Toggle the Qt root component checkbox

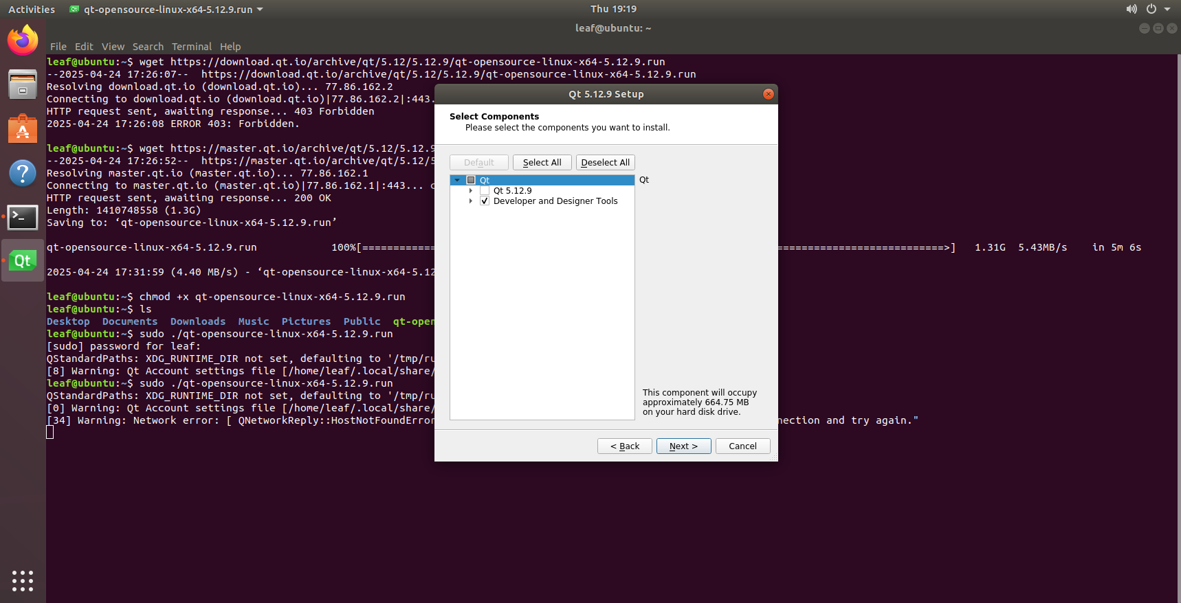point(471,180)
